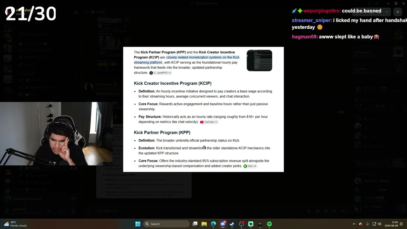Open Steam from the taskbar

[232, 224]
